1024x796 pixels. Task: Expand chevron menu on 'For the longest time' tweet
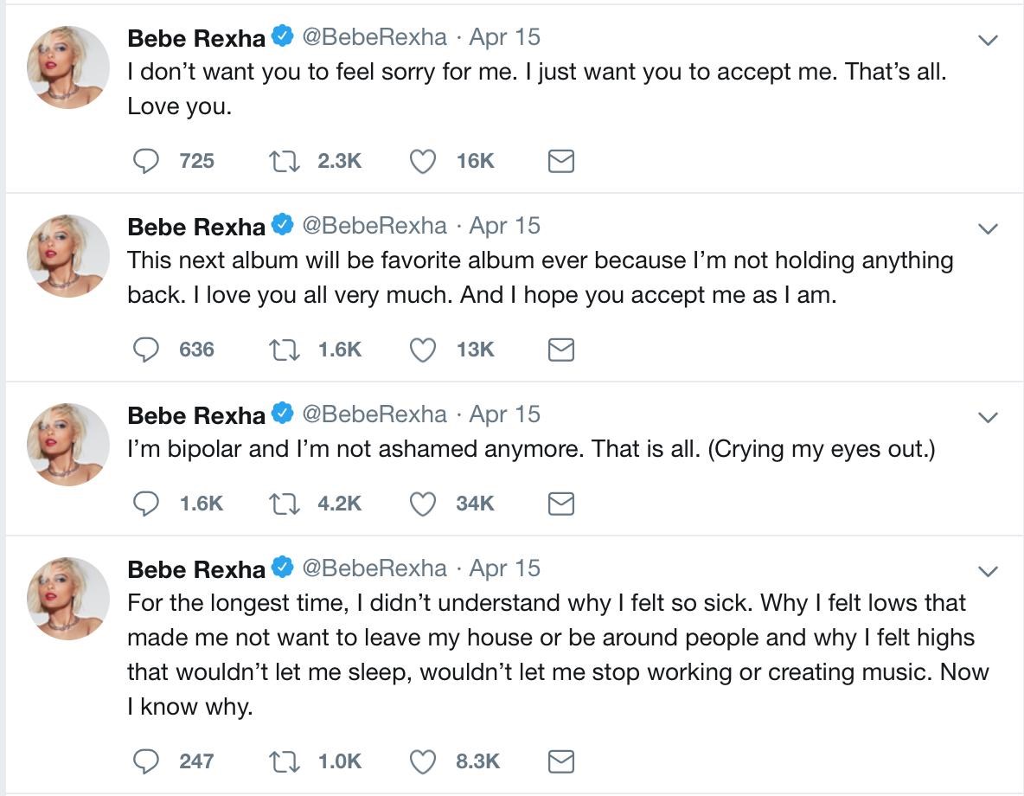987,571
